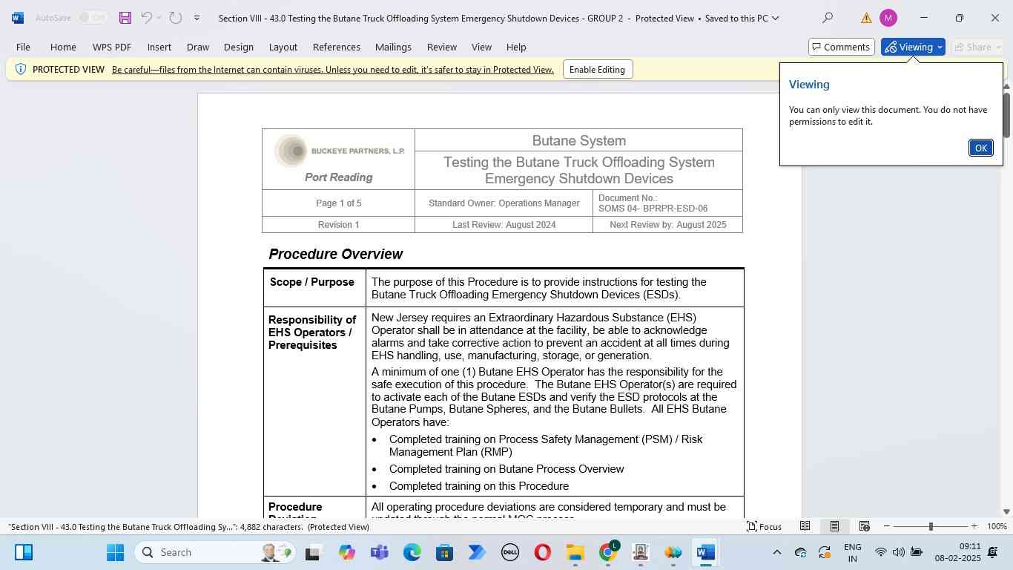The image size is (1013, 570).
Task: Click the zoom in plus button
Action: 974,527
